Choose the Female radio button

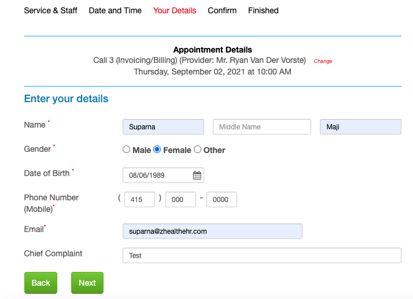click(157, 149)
